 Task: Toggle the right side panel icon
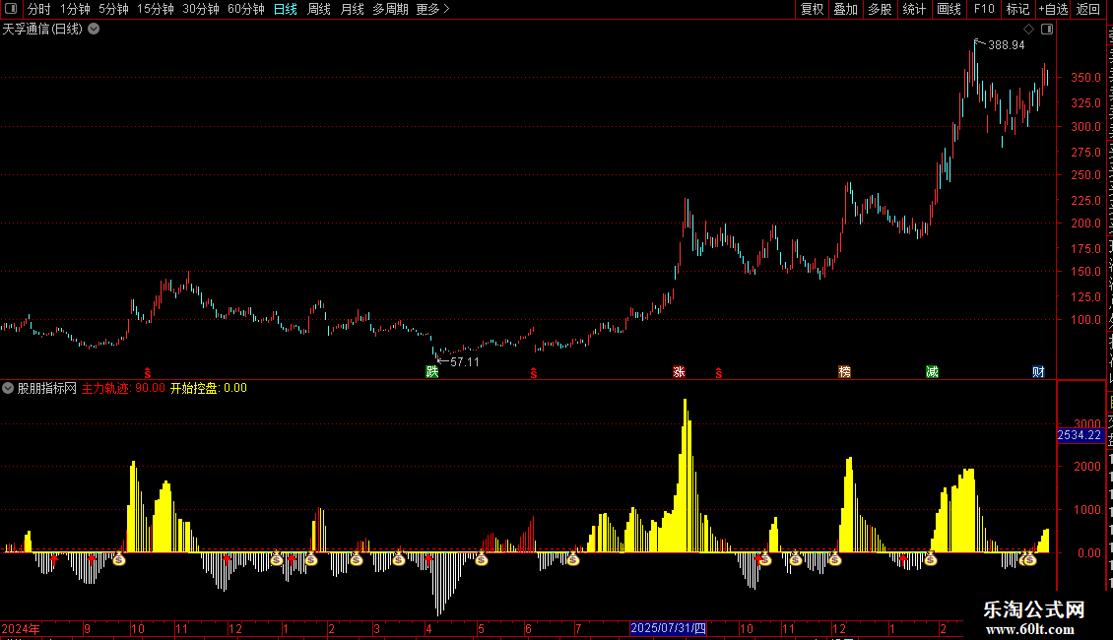click(x=1047, y=30)
